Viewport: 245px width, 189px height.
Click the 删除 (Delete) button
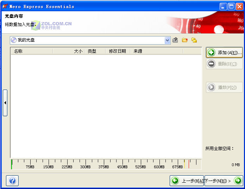point(224,64)
